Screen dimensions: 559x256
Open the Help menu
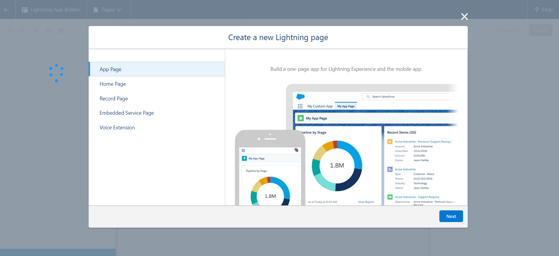[x=543, y=10]
